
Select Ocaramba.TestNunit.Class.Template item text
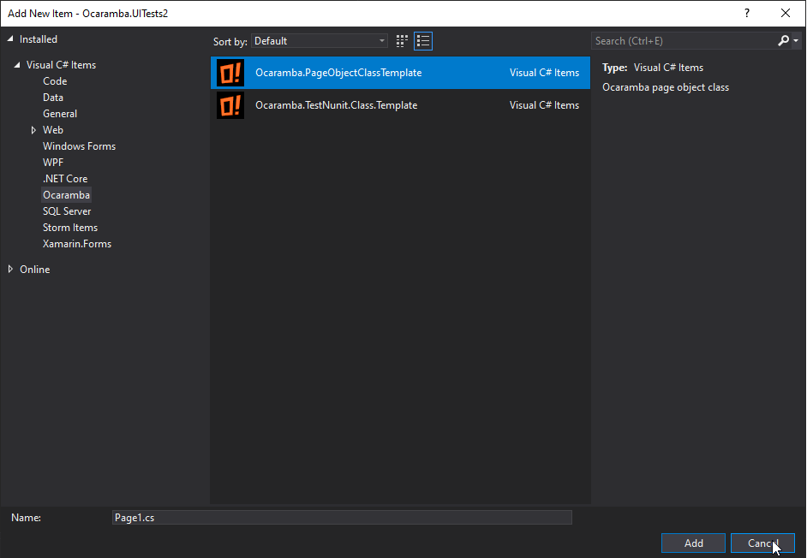point(336,105)
